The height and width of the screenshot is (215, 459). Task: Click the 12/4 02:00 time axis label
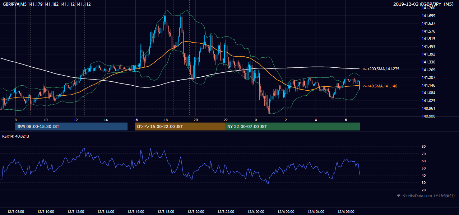click(x=286, y=212)
